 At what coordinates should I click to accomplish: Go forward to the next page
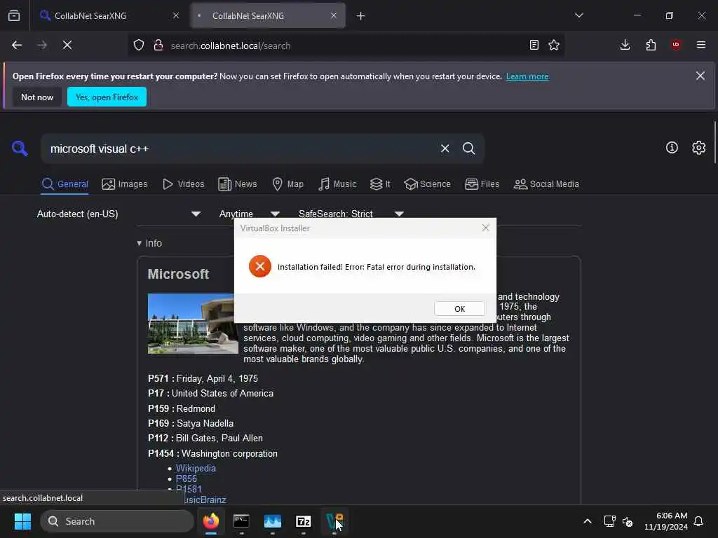pos(42,46)
